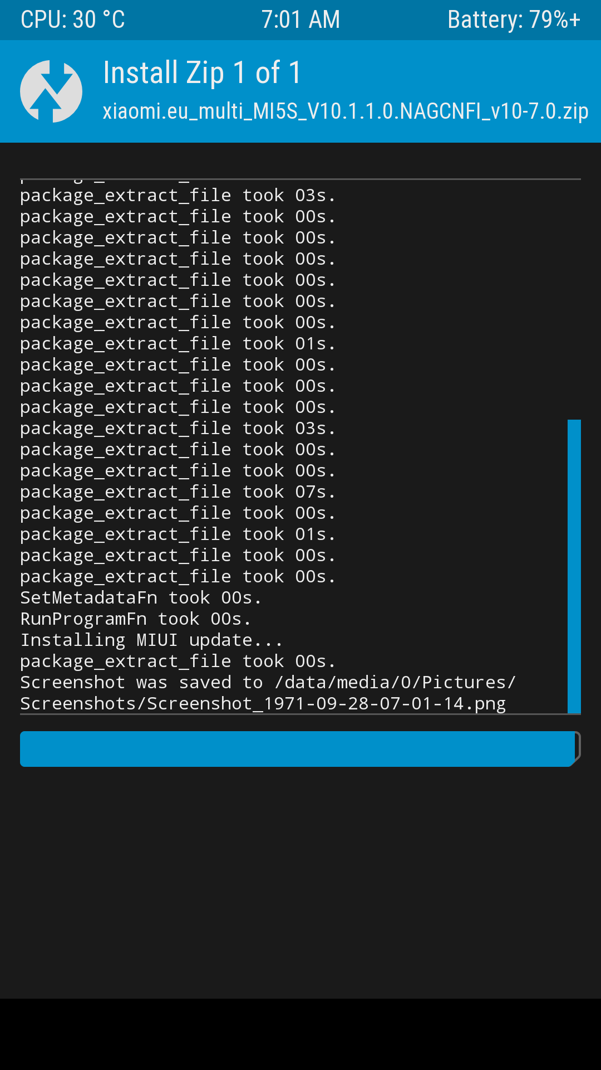
Task: Click the Screenshot_1971-09-28 png filename line
Action: [x=263, y=703]
